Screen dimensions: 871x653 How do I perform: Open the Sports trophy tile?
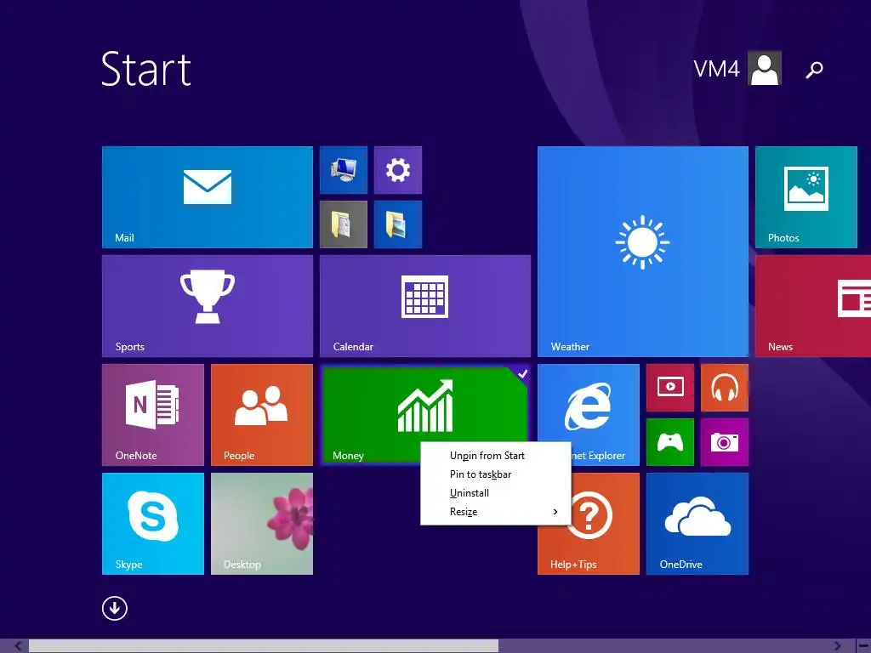pos(208,306)
